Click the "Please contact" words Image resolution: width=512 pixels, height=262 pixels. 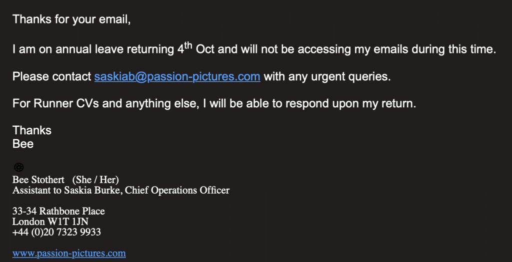click(x=52, y=76)
